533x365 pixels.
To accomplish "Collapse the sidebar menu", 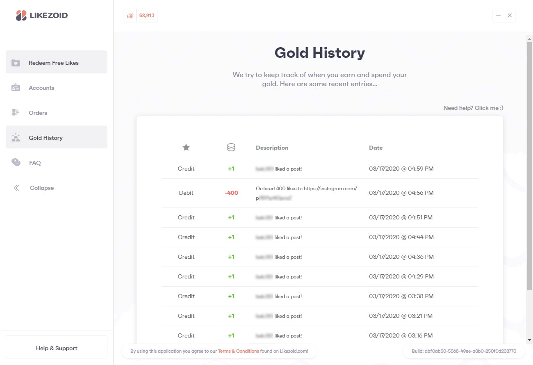I will (x=57, y=188).
